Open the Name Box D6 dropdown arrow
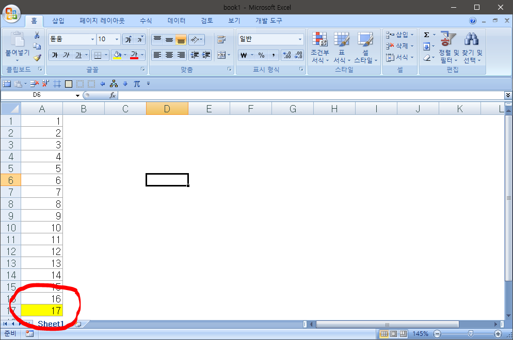The image size is (513, 340). click(x=77, y=95)
